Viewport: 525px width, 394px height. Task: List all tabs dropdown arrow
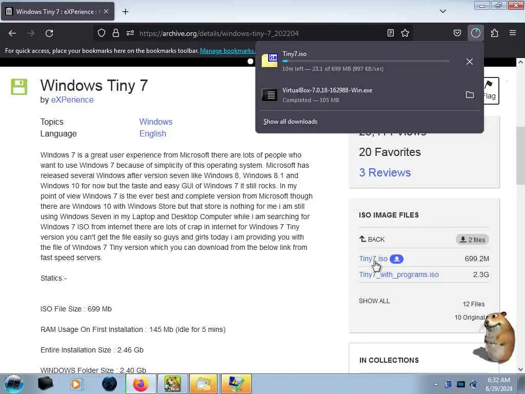(x=442, y=11)
